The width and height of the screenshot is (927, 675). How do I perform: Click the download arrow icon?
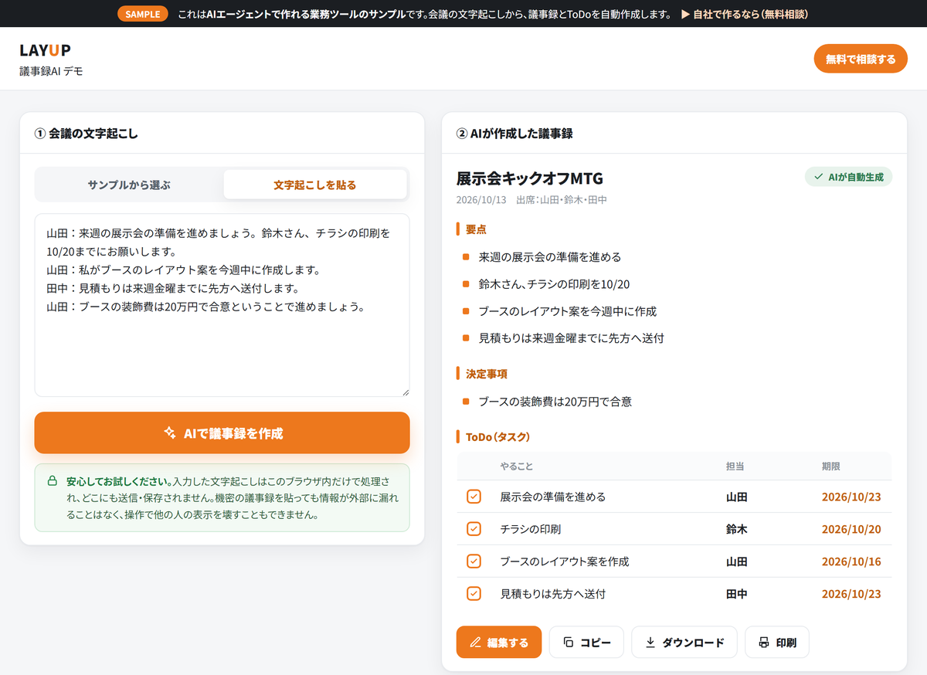pyautogui.click(x=650, y=643)
